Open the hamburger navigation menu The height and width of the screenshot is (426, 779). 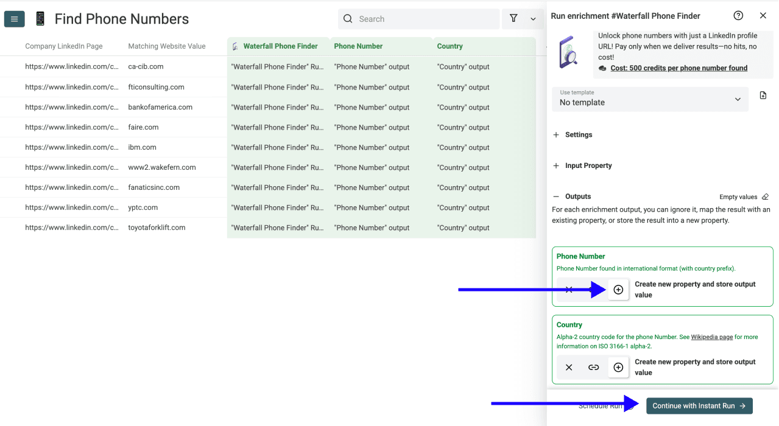click(14, 19)
